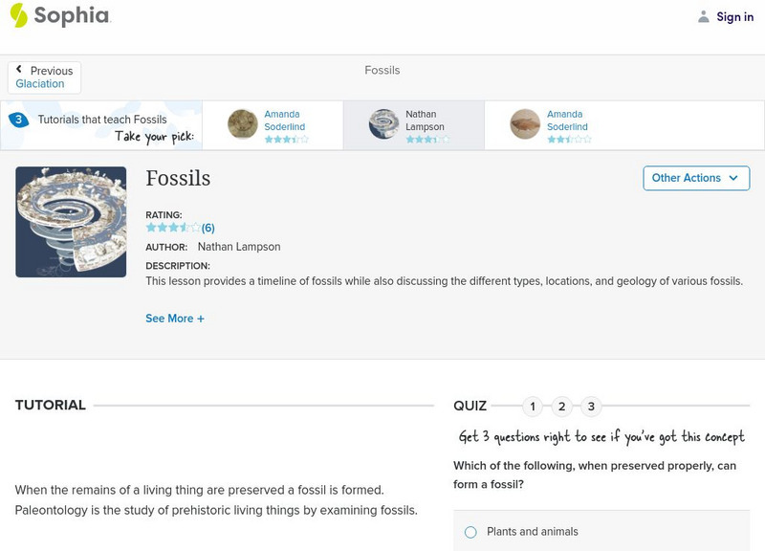Click the blue 3 tutorials count badge

[x=16, y=119]
